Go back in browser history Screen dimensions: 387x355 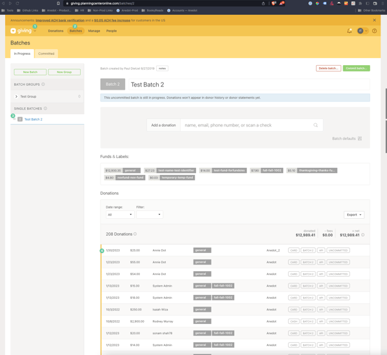(3, 3)
